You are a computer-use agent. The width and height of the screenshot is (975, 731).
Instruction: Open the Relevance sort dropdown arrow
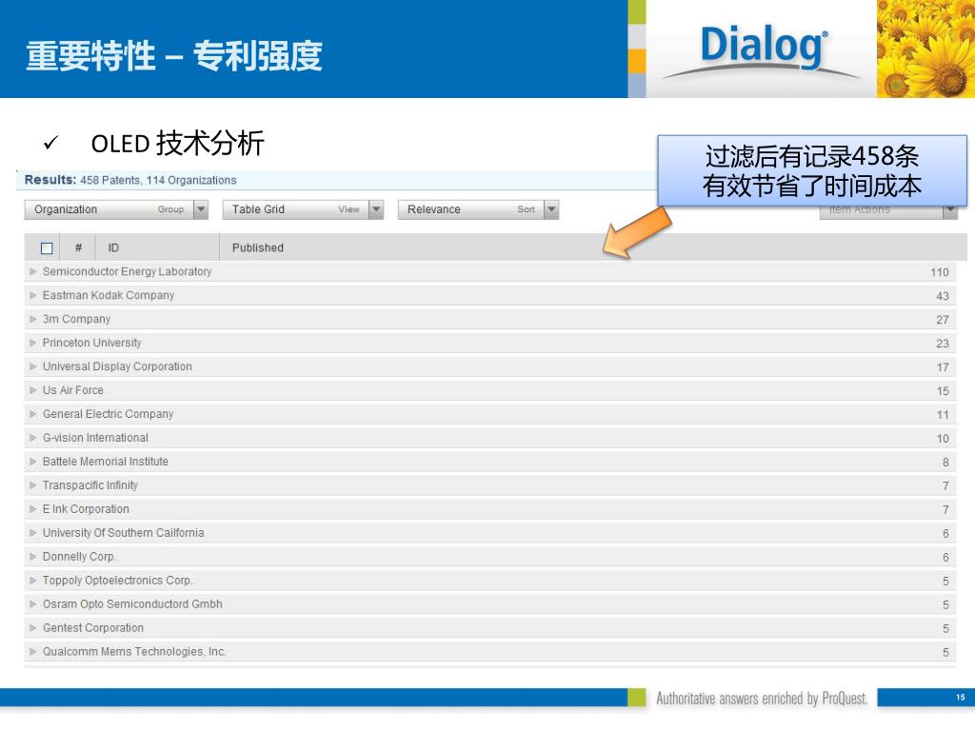pyautogui.click(x=551, y=209)
